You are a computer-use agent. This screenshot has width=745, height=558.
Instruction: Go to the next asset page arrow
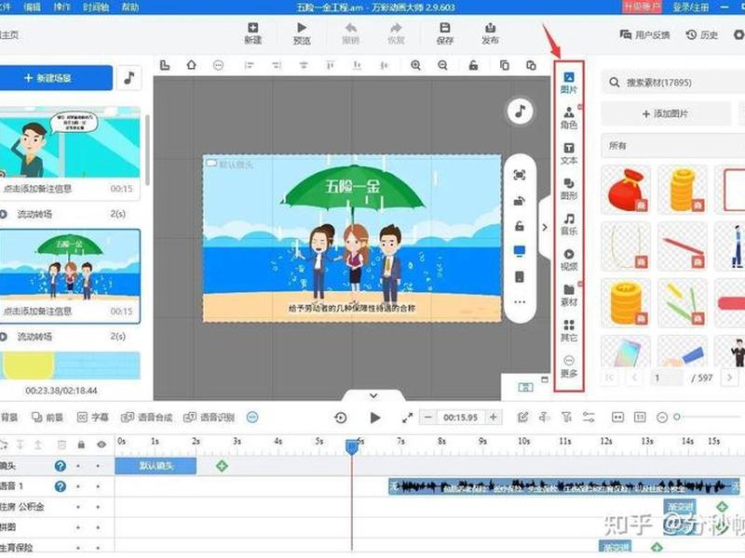(729, 378)
